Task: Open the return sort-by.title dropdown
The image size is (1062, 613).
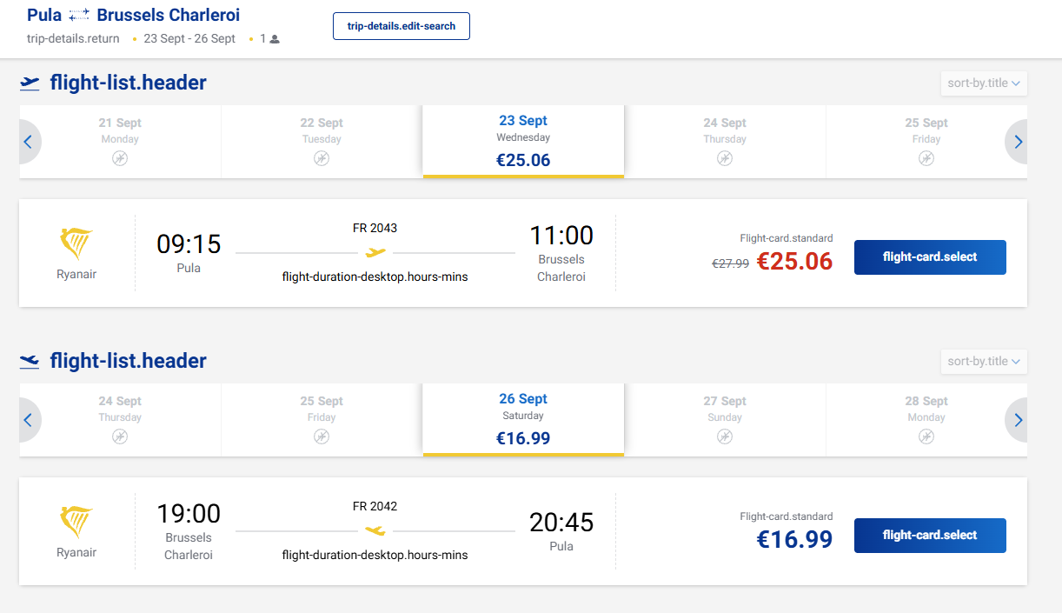Action: pyautogui.click(x=984, y=362)
